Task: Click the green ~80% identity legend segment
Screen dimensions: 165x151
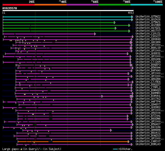Action: 114,5
